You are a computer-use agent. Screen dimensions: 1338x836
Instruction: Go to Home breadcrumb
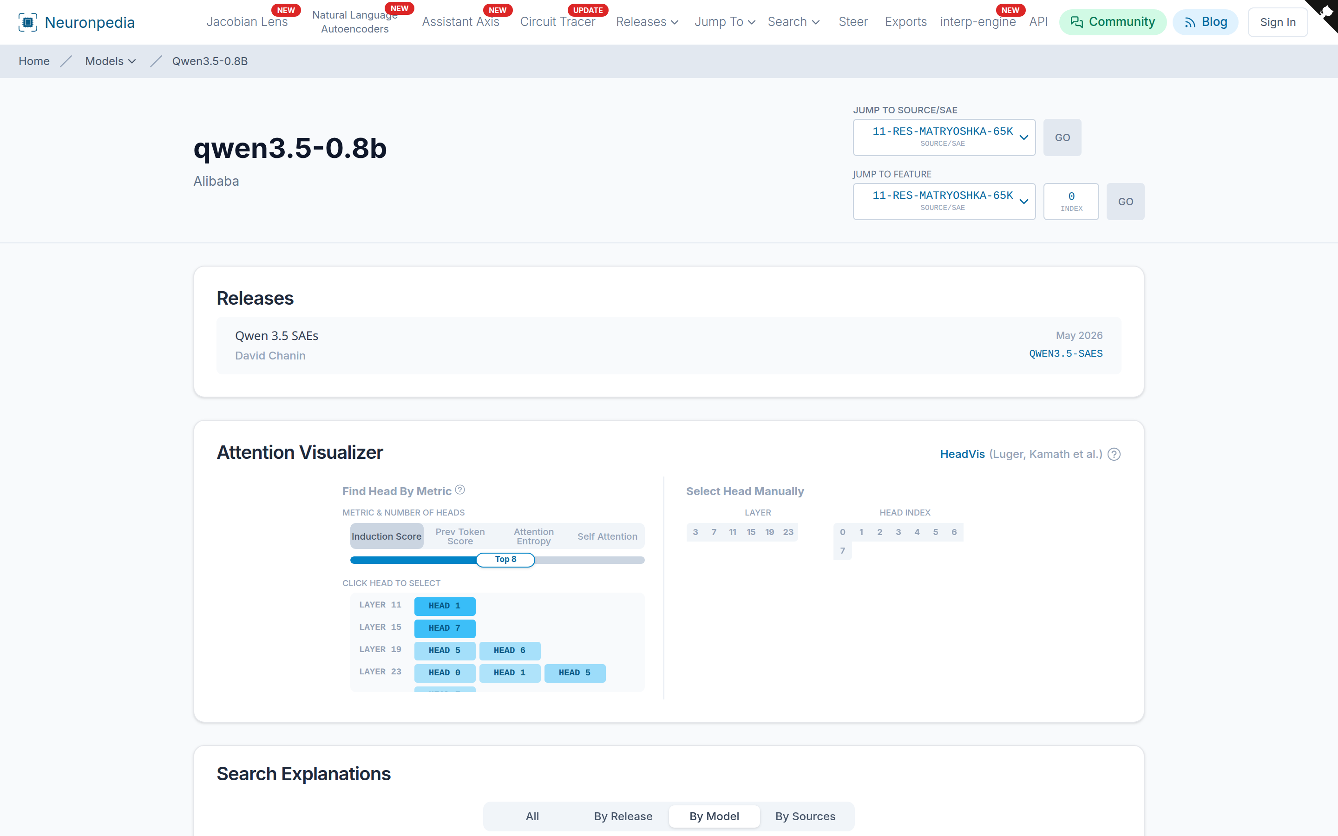tap(34, 61)
